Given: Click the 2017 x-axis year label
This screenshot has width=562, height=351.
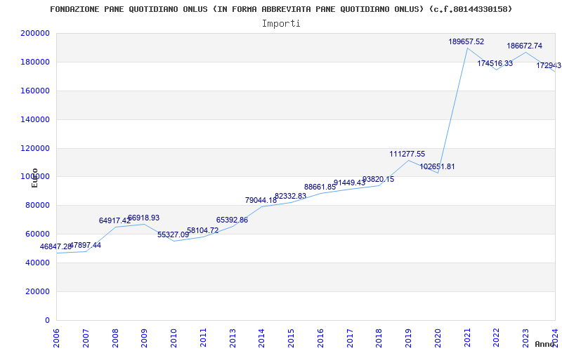Looking at the screenshot, I should tap(350, 338).
